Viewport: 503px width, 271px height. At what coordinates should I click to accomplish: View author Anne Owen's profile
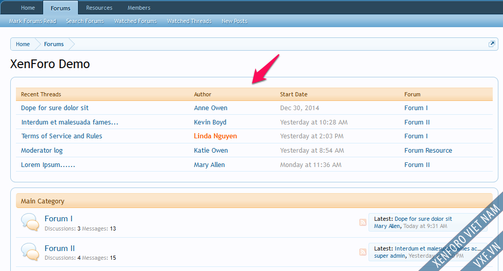click(x=211, y=108)
